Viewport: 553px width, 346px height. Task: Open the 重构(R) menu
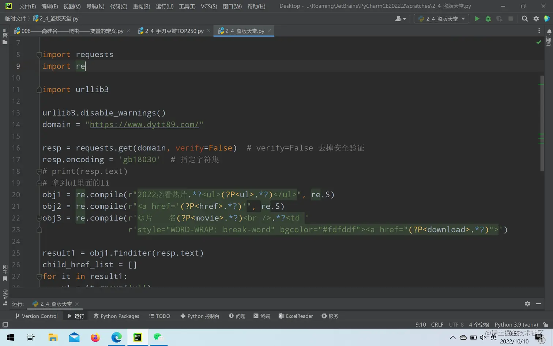pos(142,6)
